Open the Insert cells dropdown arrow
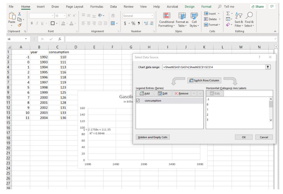 [219, 13]
